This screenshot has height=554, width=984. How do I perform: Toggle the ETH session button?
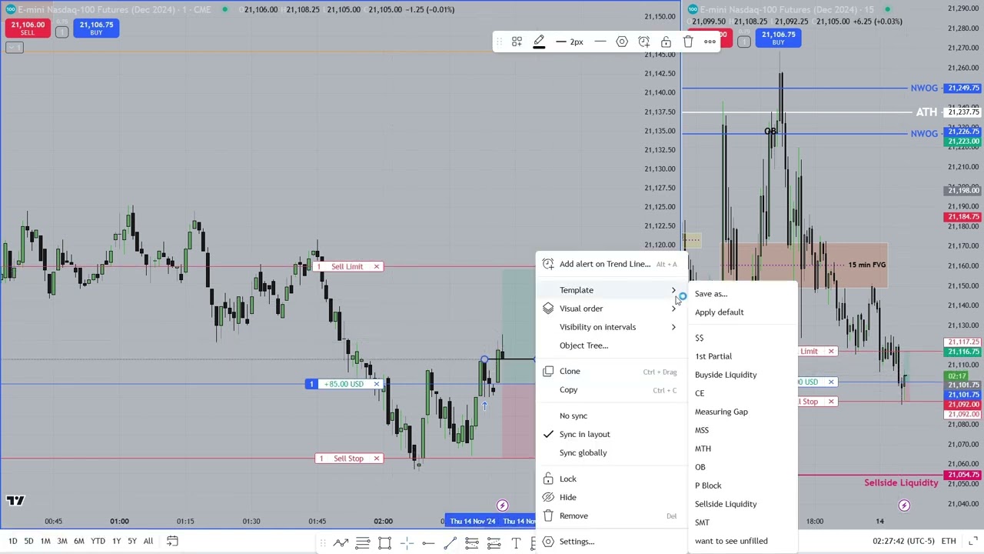click(x=949, y=541)
